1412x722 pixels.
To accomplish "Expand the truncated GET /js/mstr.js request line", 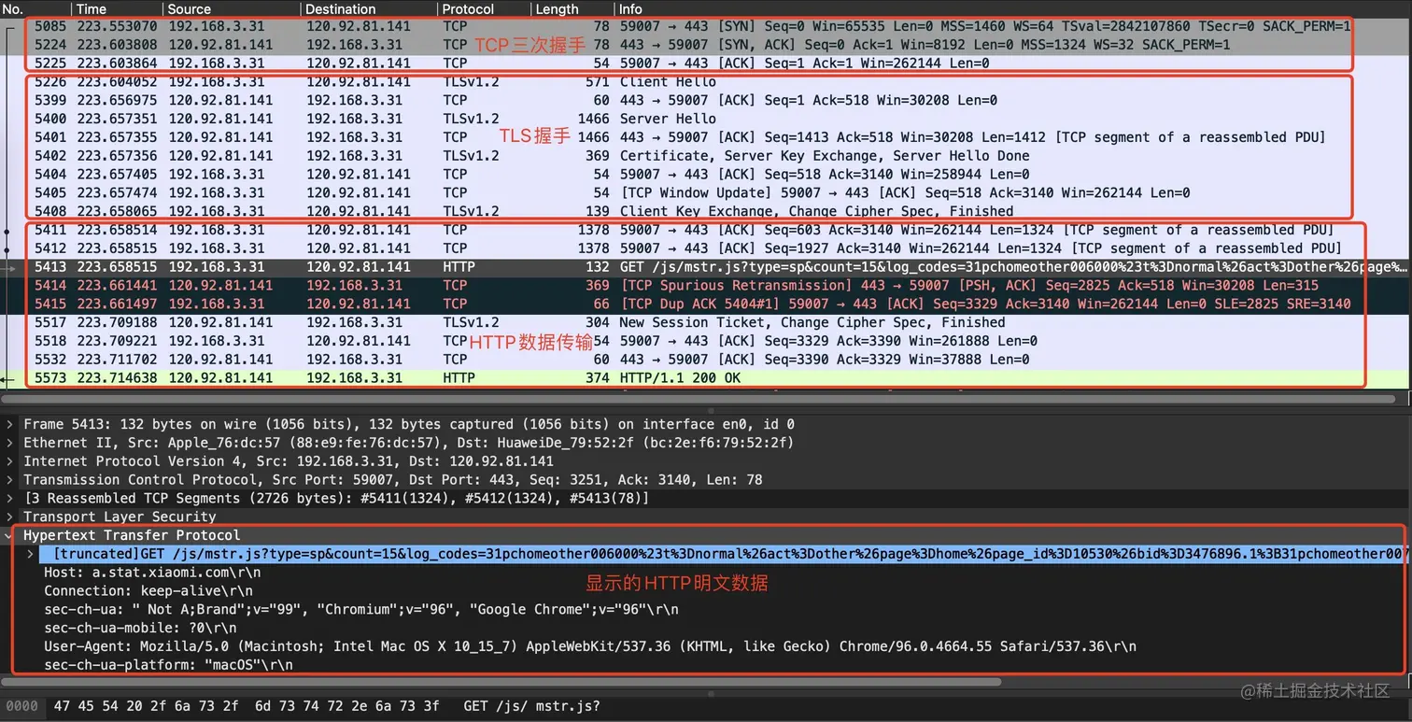I will coord(28,554).
